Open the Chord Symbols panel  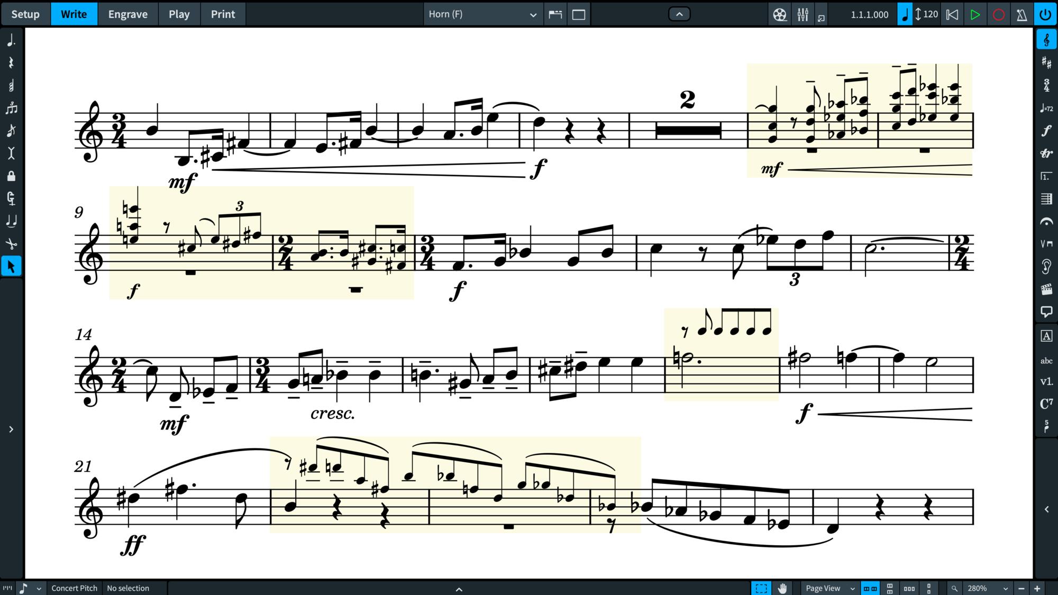pyautogui.click(x=1046, y=404)
